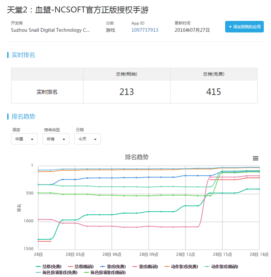Click developer name Suzhou Snail Digital Technology
This screenshot has height=277, width=271.
coord(50,30)
